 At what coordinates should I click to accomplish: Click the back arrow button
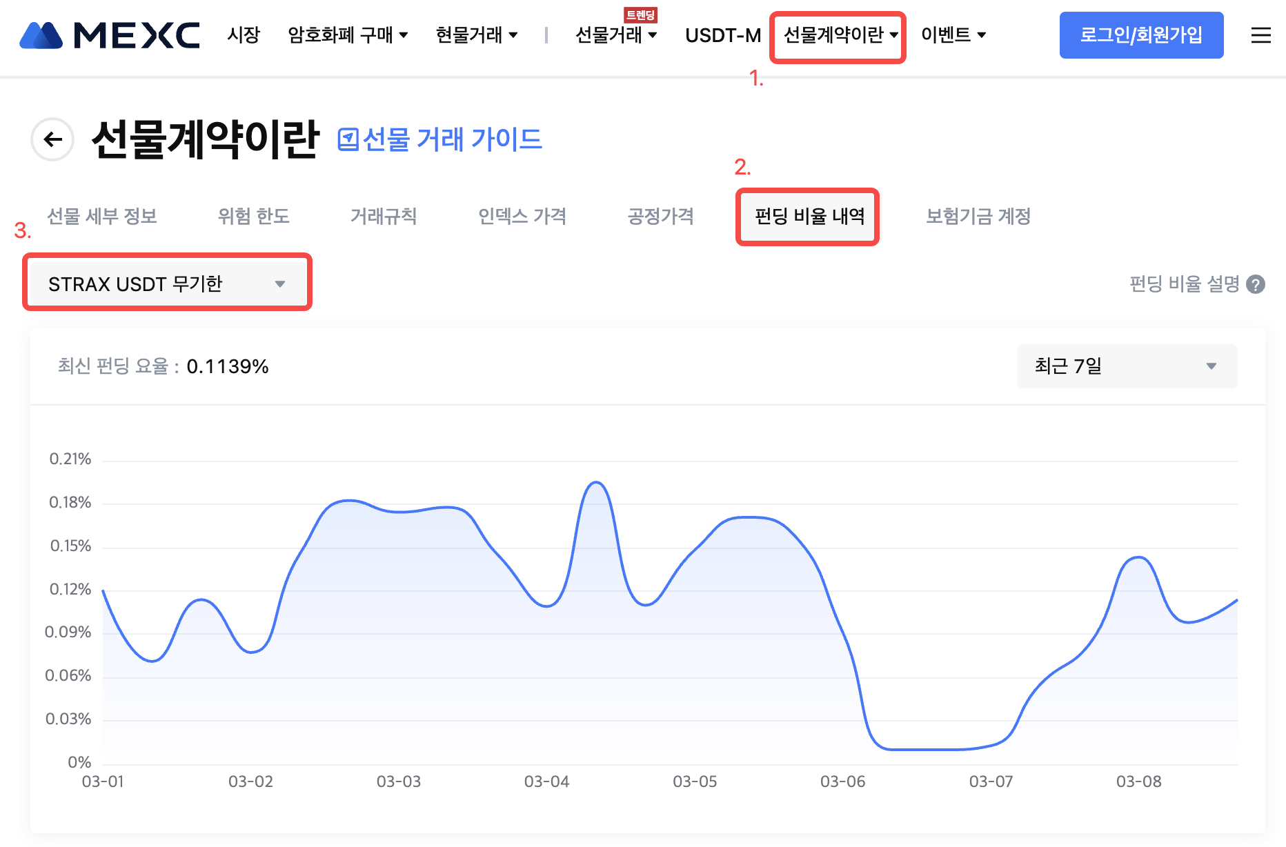pyautogui.click(x=52, y=139)
